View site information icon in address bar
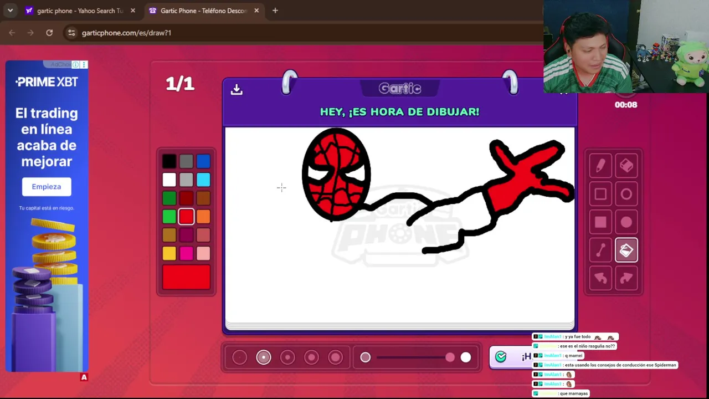This screenshot has height=399, width=709. coord(71,33)
